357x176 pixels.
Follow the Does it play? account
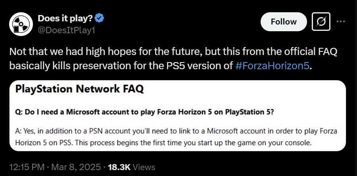point(284,22)
